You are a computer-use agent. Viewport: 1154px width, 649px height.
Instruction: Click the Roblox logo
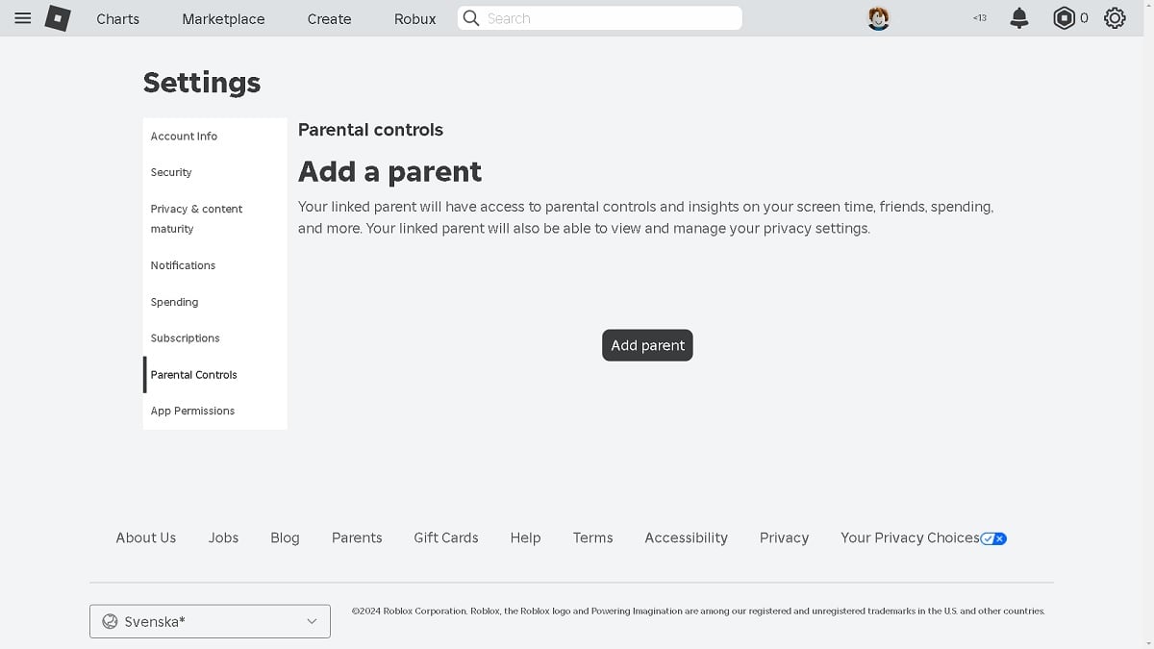click(x=57, y=18)
